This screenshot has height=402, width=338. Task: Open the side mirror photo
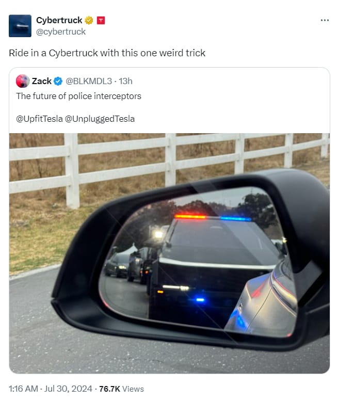click(169, 253)
